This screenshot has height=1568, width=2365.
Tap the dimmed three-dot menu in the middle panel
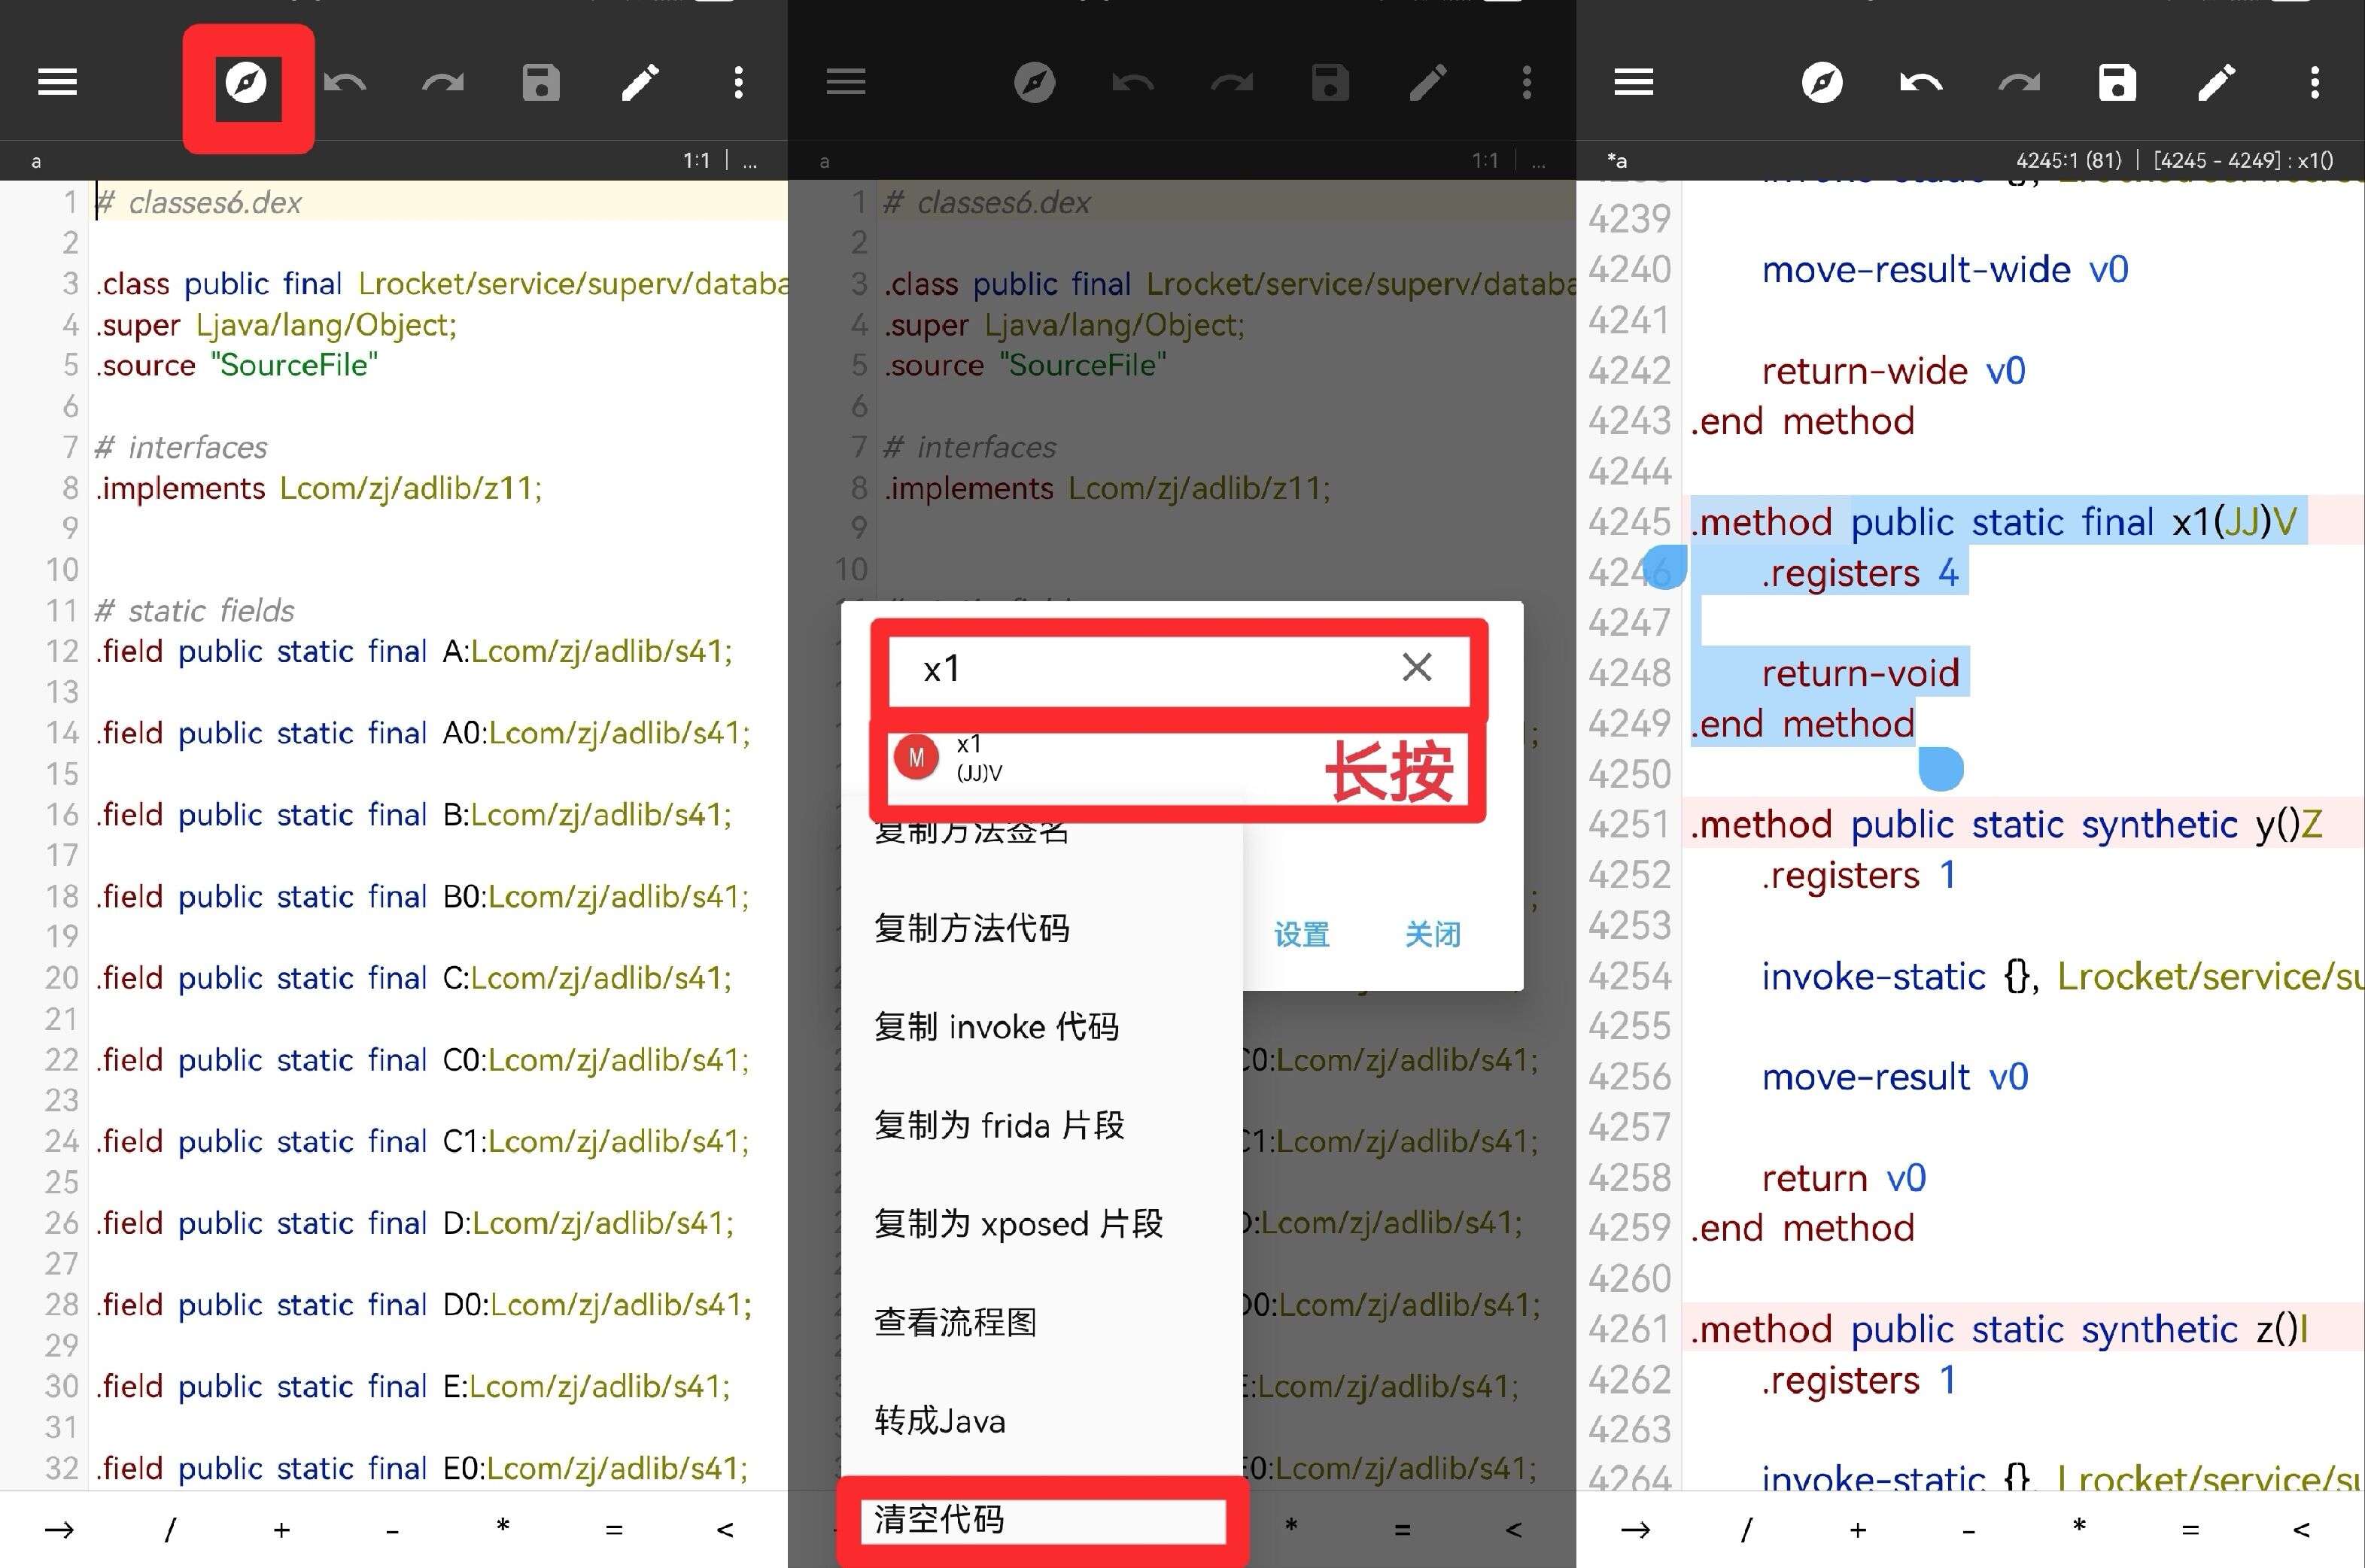(x=1527, y=82)
